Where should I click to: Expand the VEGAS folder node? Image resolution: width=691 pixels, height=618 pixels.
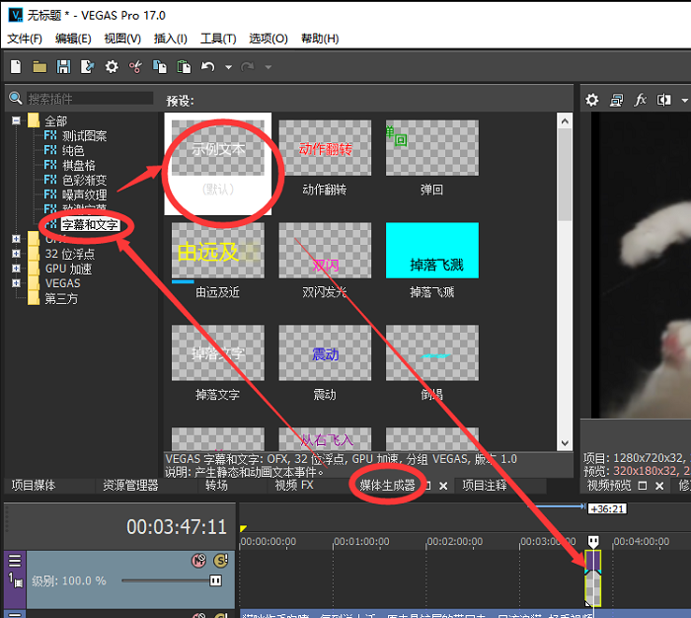(x=17, y=283)
